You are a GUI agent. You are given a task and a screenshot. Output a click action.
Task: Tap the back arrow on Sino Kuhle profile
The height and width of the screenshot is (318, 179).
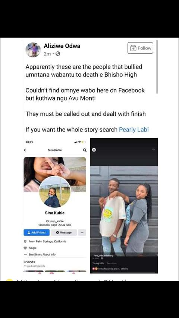[x=25, y=150]
